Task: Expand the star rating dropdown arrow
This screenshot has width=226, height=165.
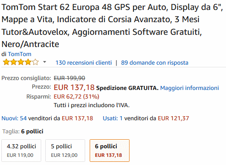Action: pyautogui.click(x=44, y=62)
